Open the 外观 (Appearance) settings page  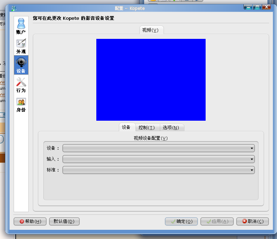pos(21,46)
